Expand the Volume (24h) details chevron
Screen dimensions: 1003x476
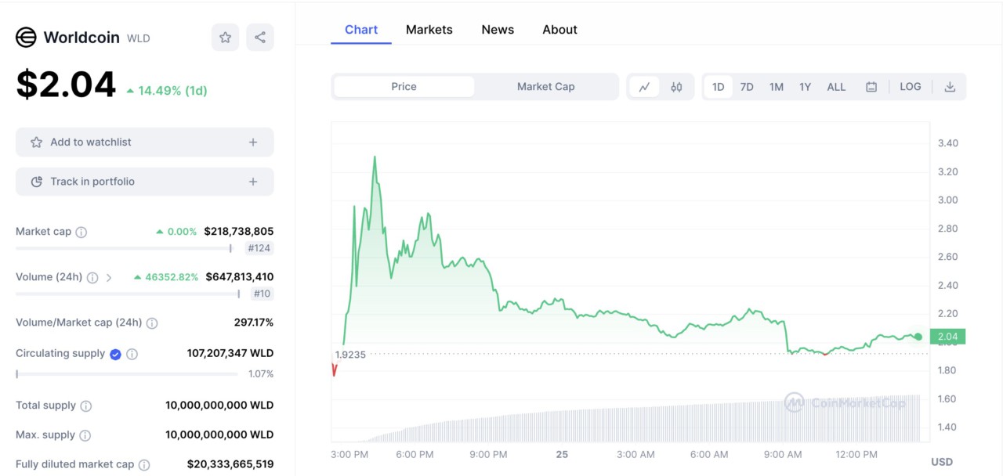coord(110,277)
